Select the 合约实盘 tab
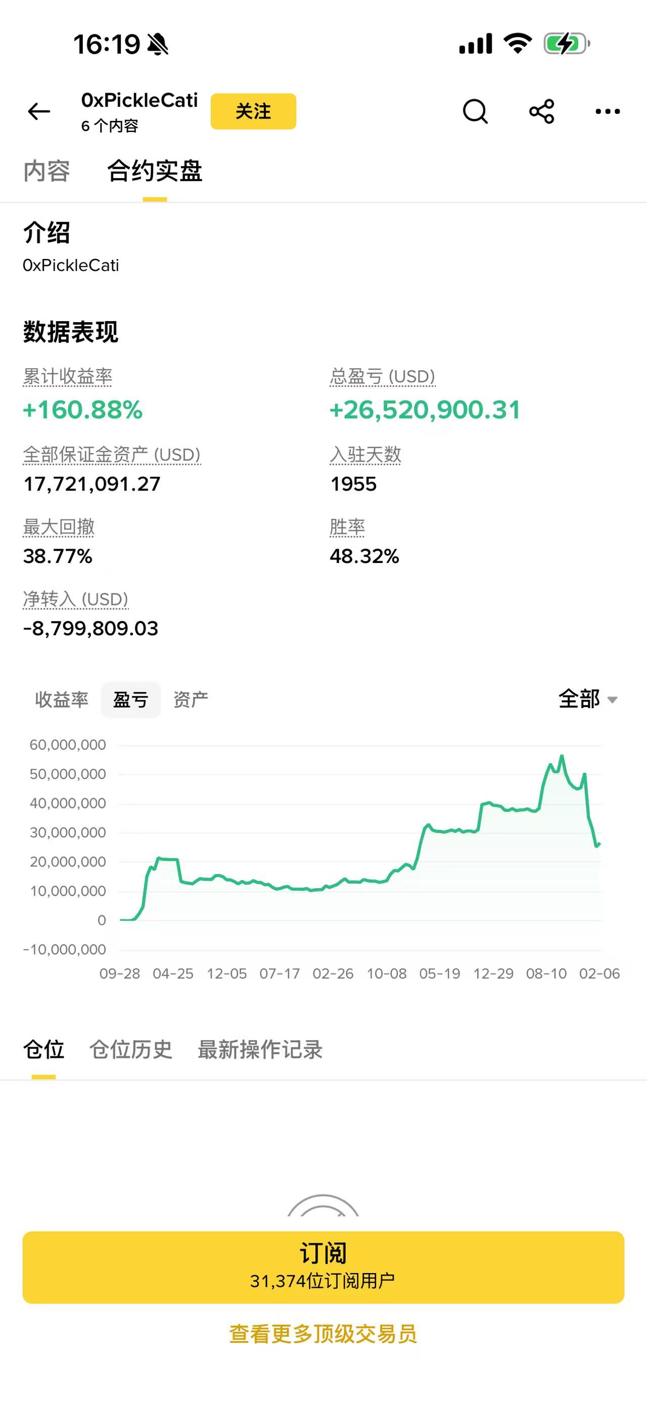 coord(155,171)
